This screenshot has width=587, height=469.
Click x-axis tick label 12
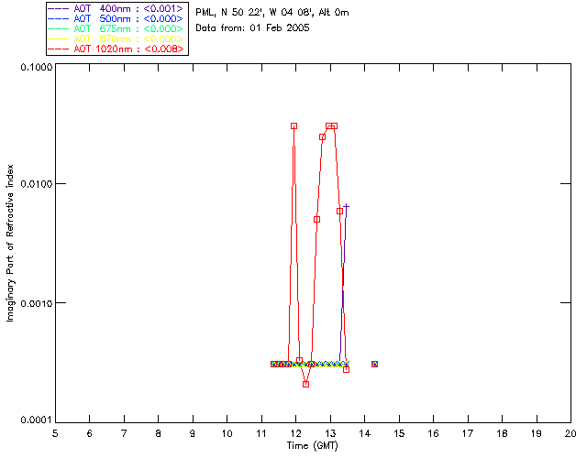coord(295,433)
